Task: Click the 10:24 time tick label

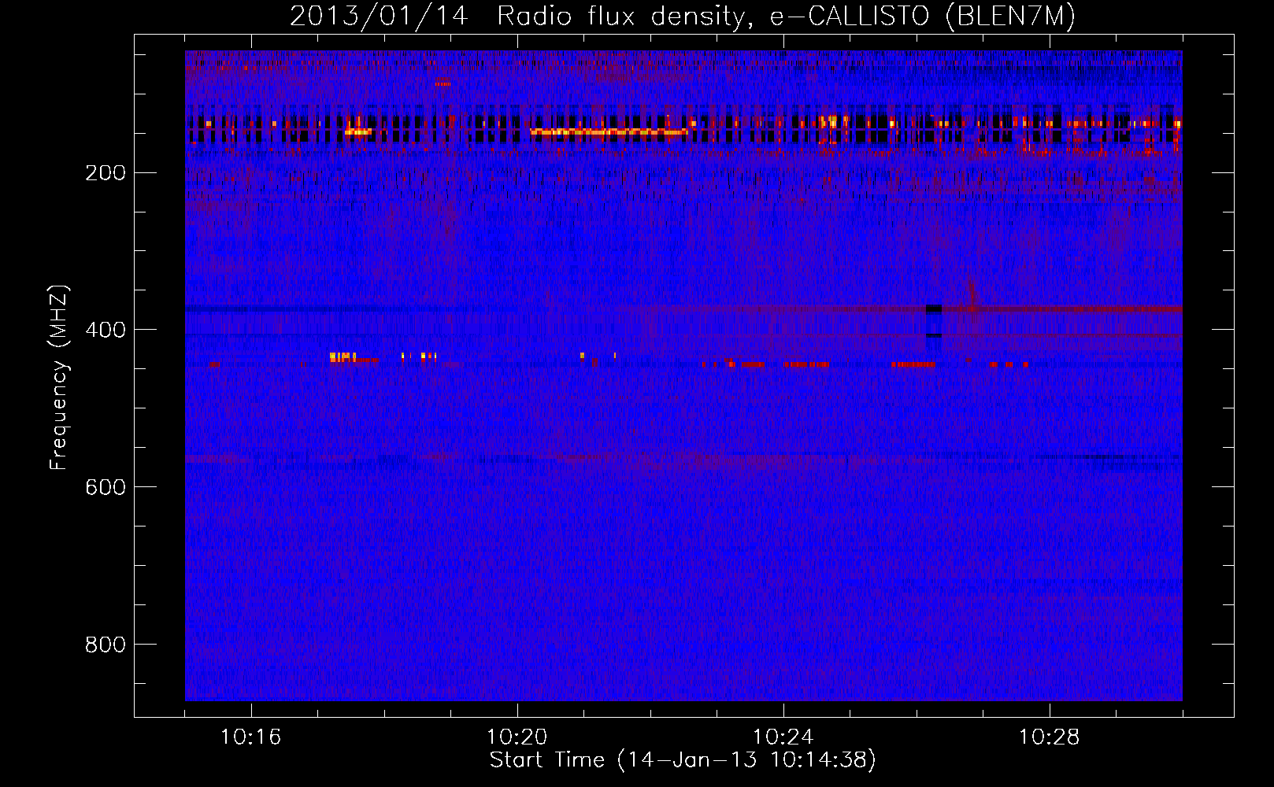Action: point(783,737)
